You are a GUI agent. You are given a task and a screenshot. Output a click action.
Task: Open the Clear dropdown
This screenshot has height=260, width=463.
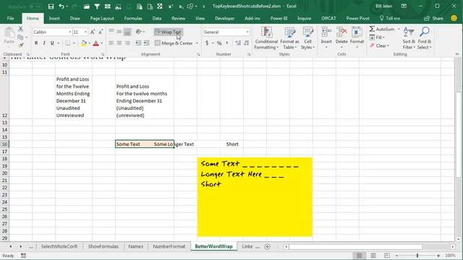(379, 45)
